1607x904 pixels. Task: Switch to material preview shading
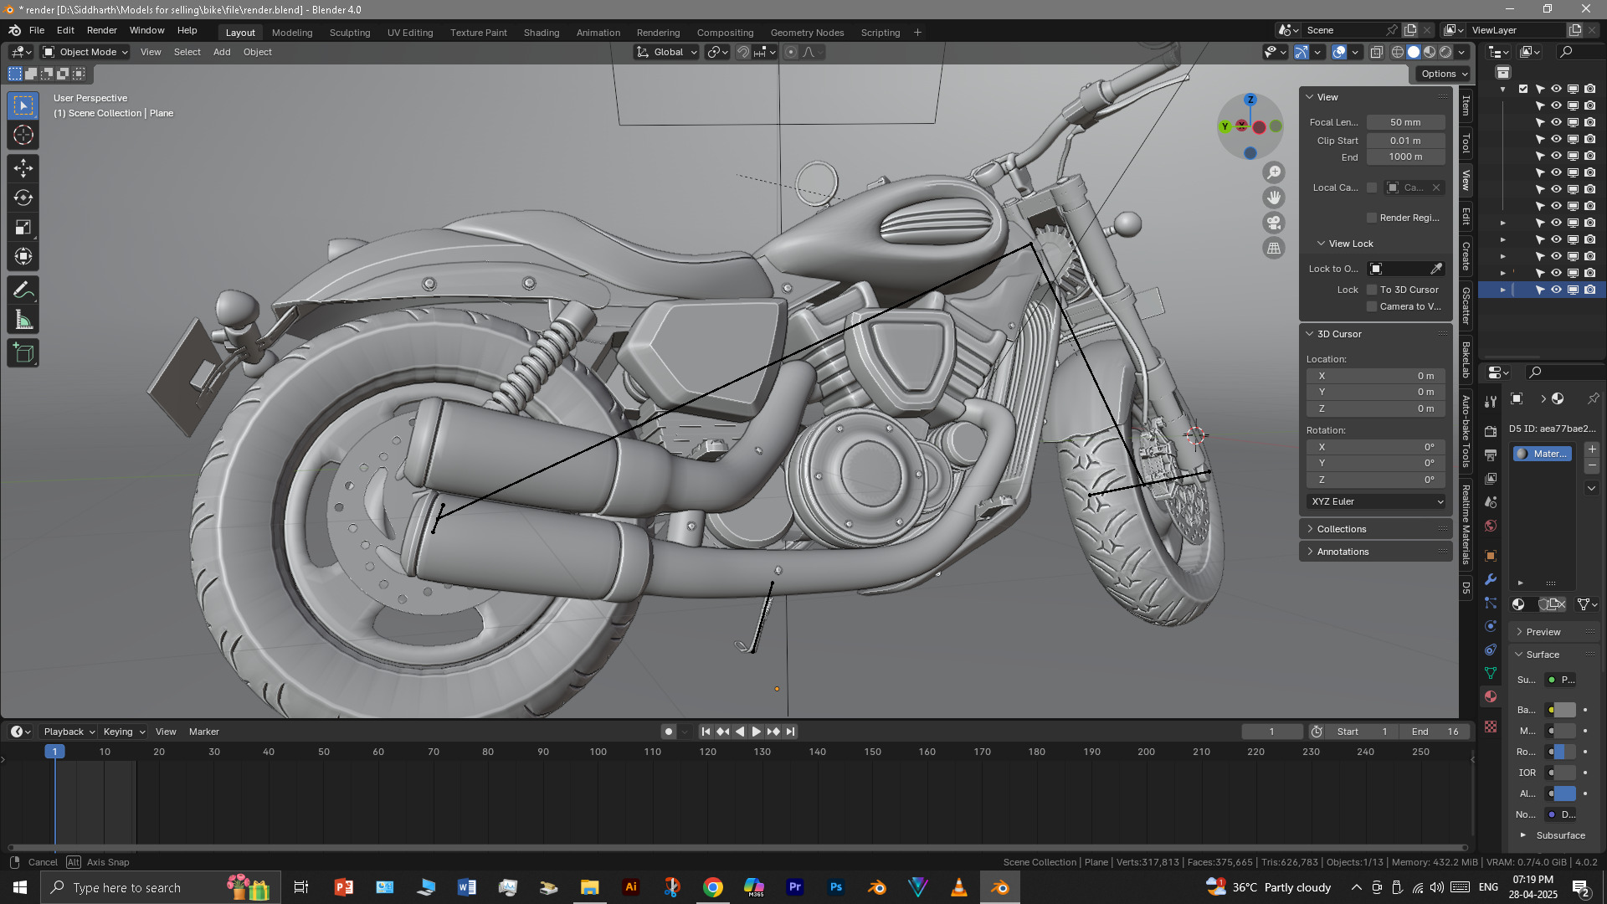pyautogui.click(x=1430, y=52)
